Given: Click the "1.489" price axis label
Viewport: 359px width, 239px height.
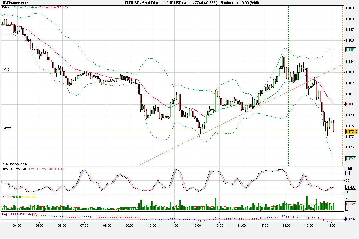Looking at the screenshot, I should [350, 8].
